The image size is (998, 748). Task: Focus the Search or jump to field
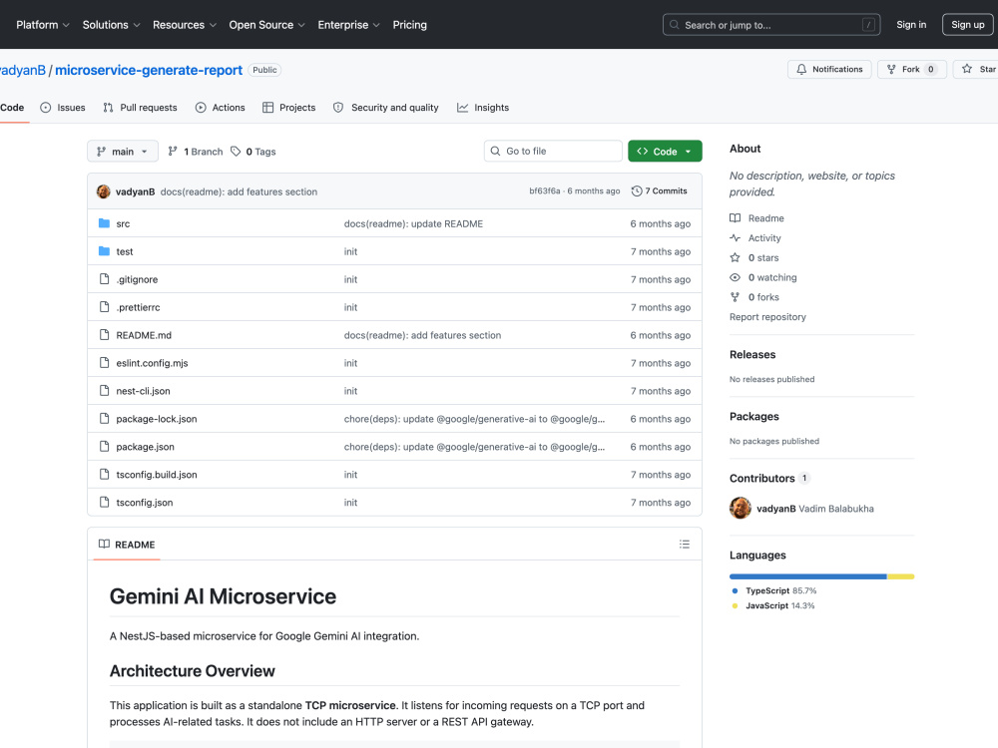click(x=771, y=25)
